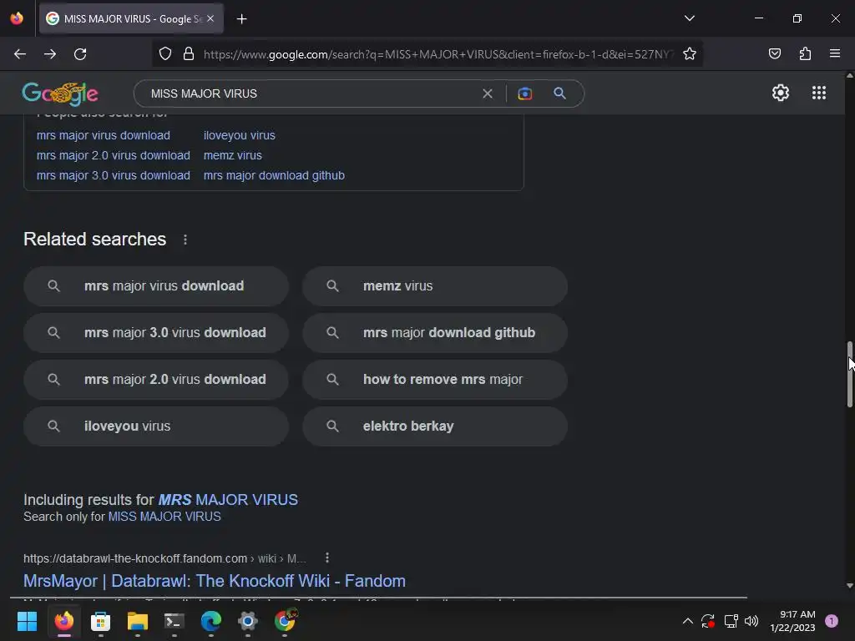
Task: Open 'memz virus' small link
Action: tap(232, 155)
